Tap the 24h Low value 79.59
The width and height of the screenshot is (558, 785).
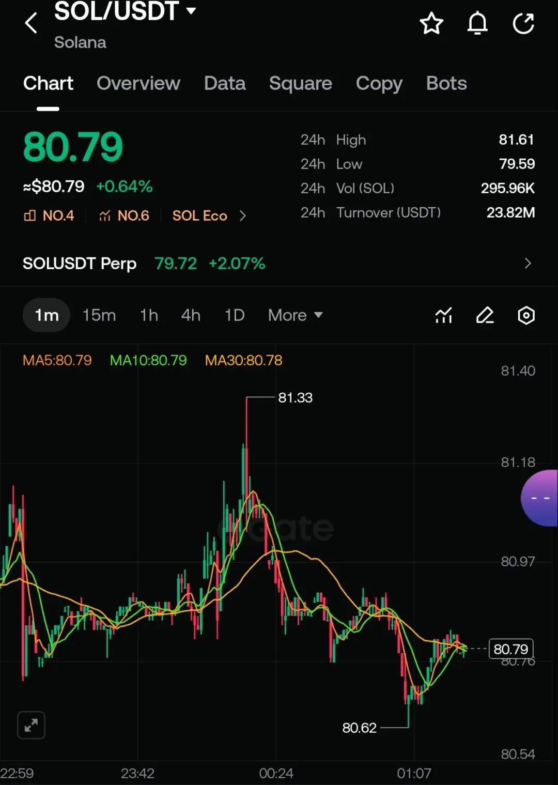[x=517, y=164]
